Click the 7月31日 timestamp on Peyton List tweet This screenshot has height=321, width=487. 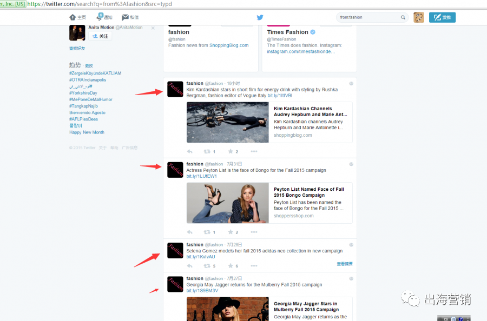pos(234,164)
